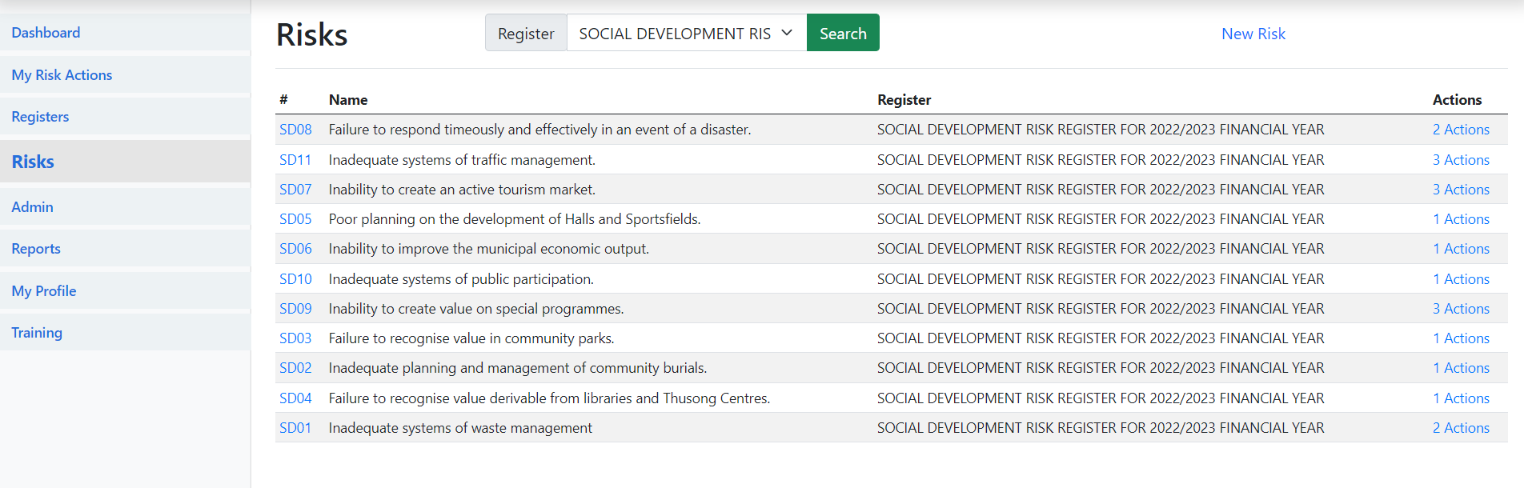This screenshot has height=488, width=1524.
Task: Open 3 Actions for SD09 special programmes
Action: 1461,309
